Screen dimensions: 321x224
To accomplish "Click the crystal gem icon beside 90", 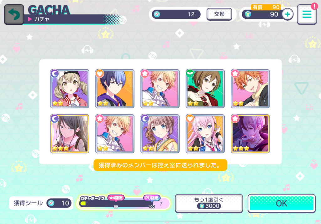I will (x=248, y=14).
